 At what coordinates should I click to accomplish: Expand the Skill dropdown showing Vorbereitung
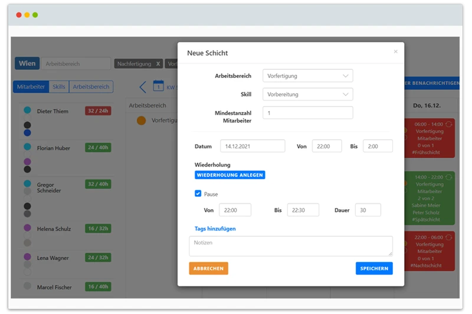point(307,94)
